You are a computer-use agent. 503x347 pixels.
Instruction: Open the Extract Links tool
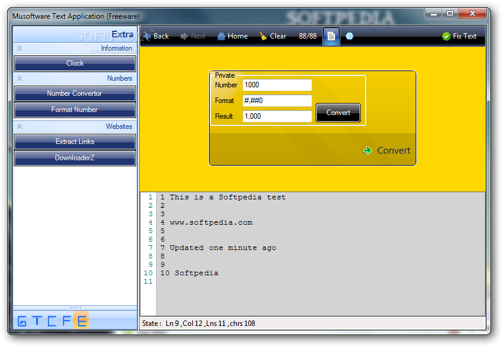75,142
